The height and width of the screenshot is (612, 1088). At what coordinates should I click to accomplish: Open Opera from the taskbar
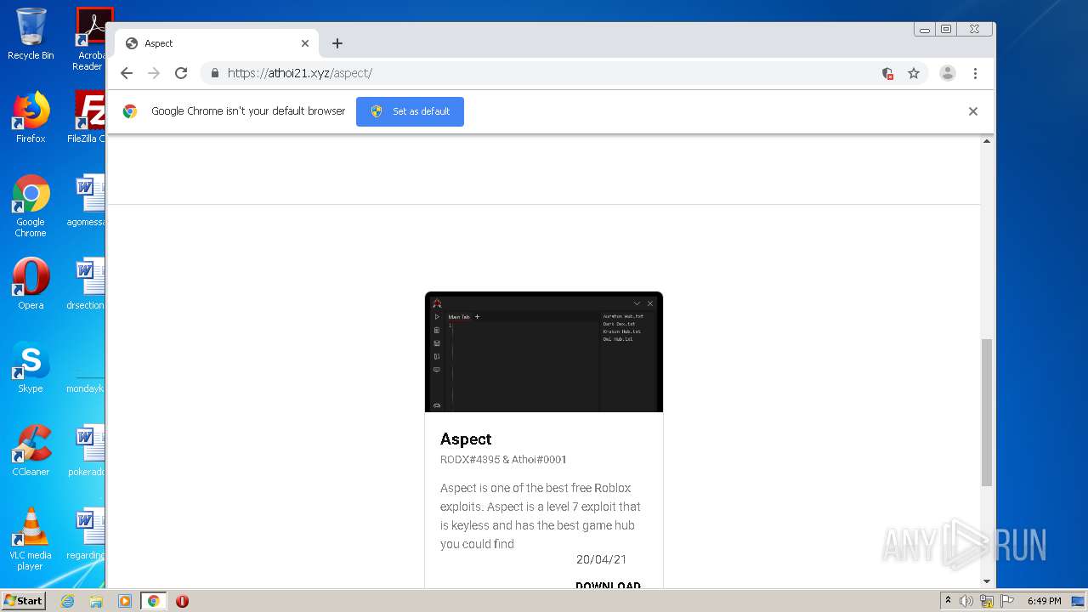pos(182,601)
